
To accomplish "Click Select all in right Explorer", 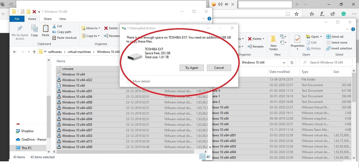I will click(335, 37).
